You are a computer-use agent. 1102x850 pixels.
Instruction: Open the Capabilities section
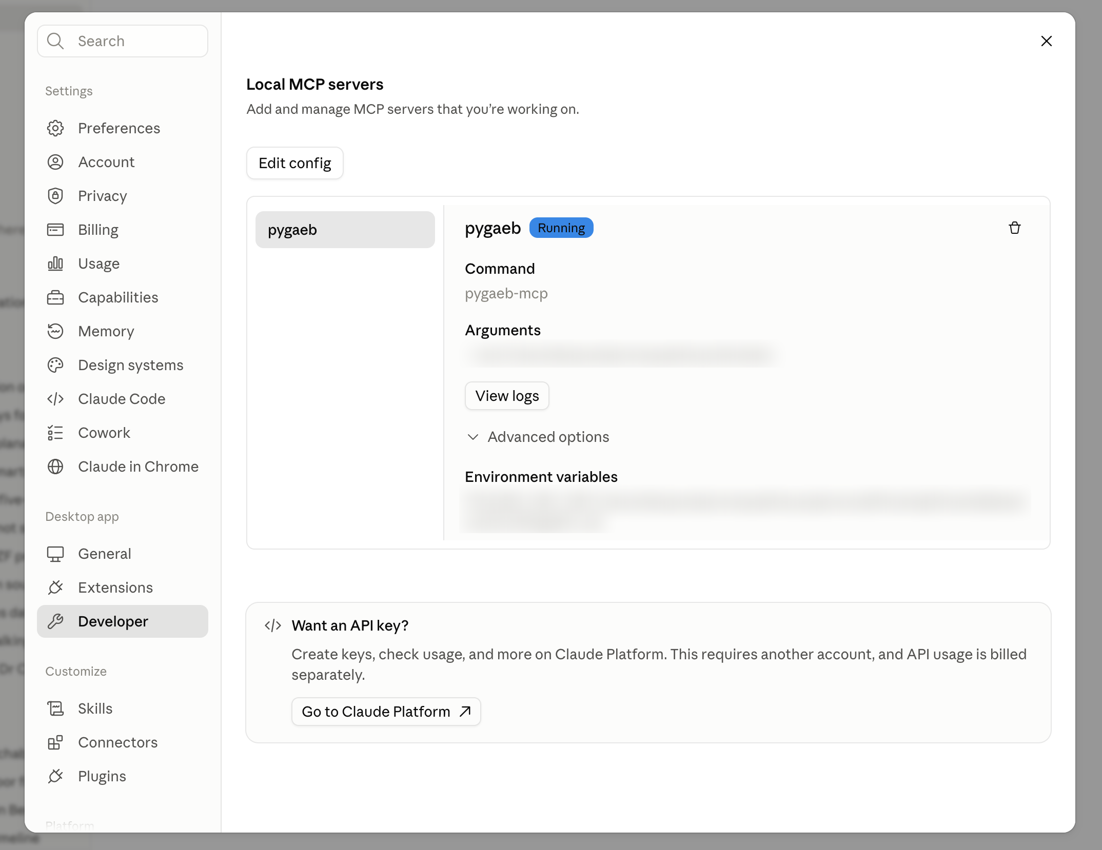tap(123, 297)
